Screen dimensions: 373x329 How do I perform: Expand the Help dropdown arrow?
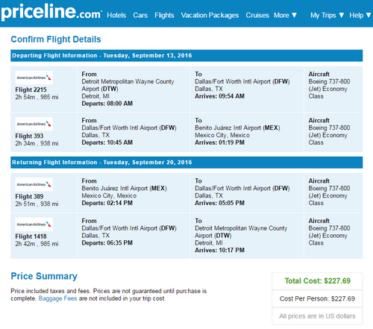click(x=369, y=16)
